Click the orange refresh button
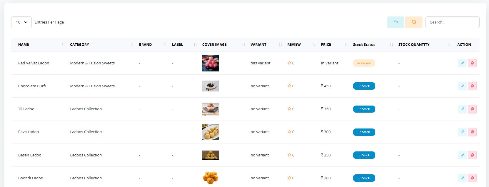This screenshot has height=187, width=489. click(x=414, y=22)
